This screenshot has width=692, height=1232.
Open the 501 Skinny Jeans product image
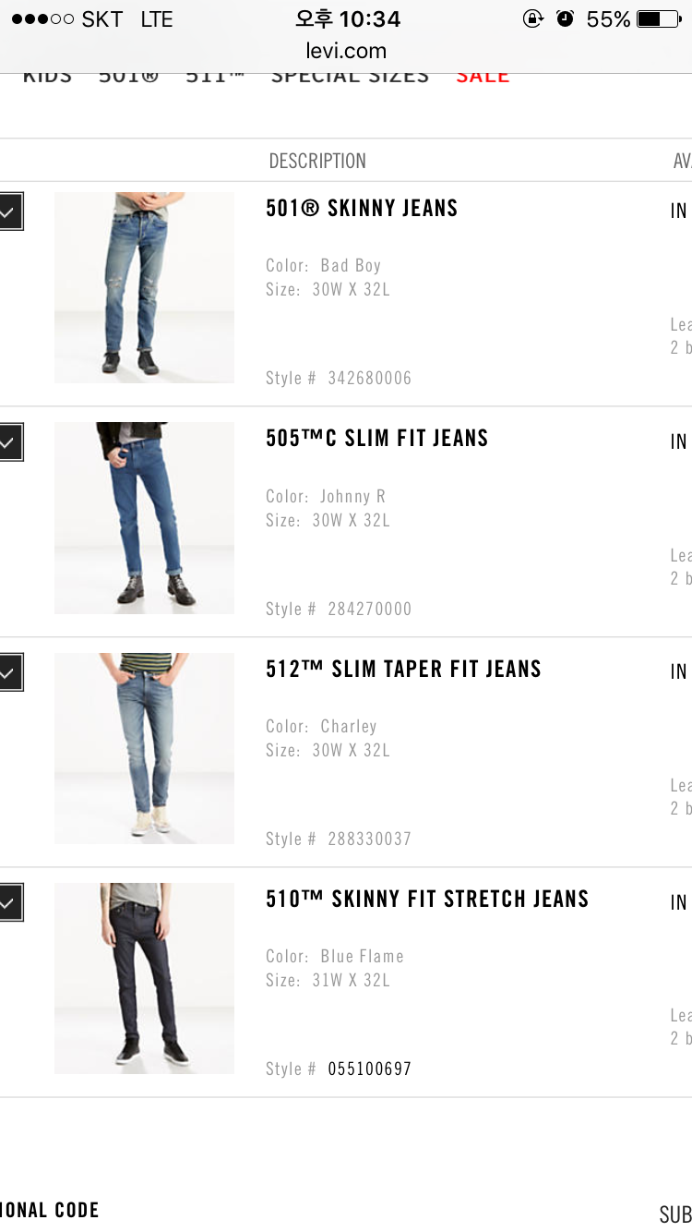tap(144, 287)
